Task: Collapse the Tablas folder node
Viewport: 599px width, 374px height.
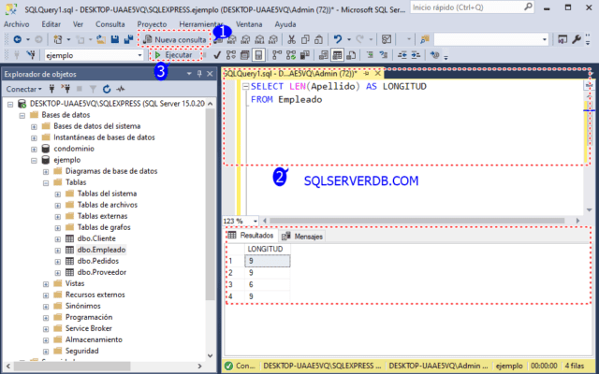Action: (x=46, y=183)
